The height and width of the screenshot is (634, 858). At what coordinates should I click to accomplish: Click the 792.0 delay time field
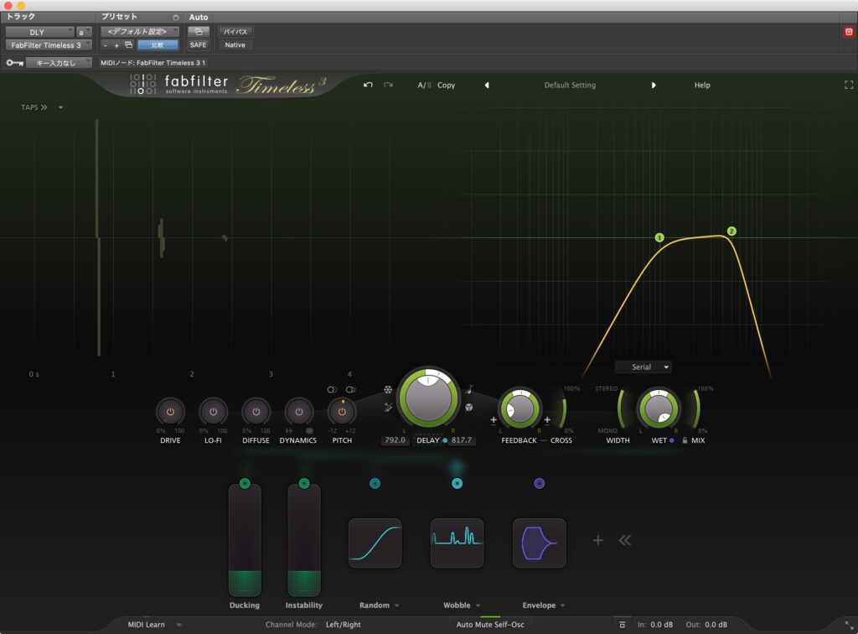pyautogui.click(x=394, y=439)
